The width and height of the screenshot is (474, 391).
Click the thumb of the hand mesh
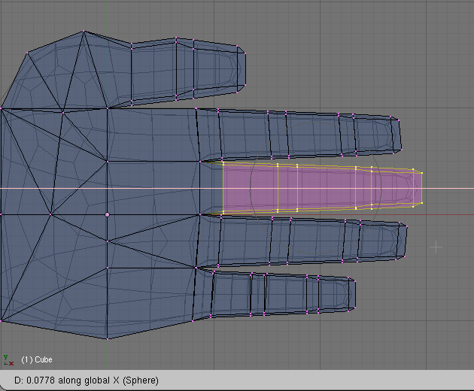[x=187, y=71]
